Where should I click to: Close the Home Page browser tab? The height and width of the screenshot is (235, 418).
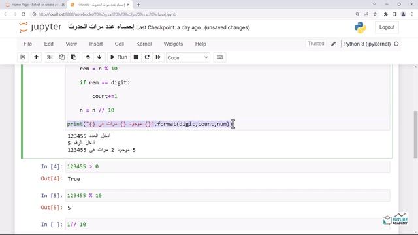[63, 5]
